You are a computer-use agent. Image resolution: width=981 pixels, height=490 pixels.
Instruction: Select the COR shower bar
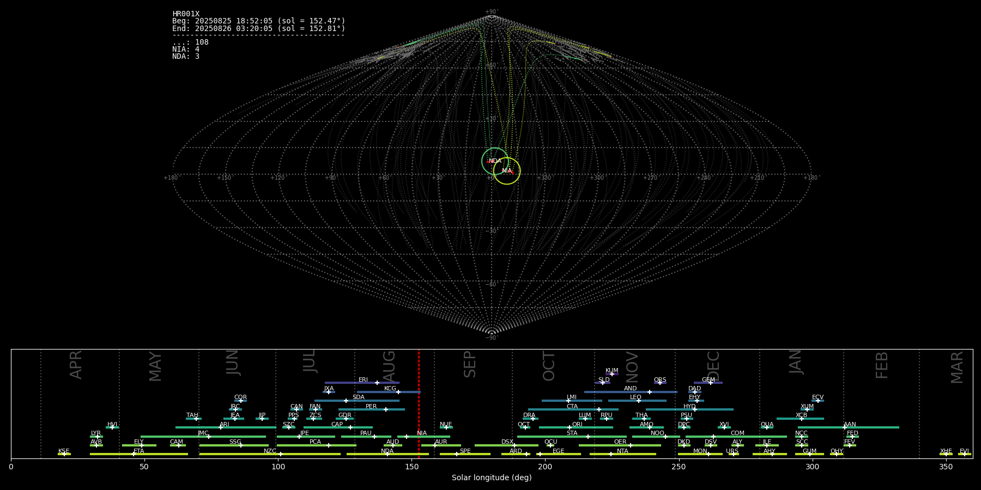point(240,401)
